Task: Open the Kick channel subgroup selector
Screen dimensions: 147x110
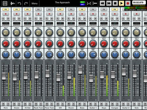Action: pyautogui.click(x=6, y=23)
